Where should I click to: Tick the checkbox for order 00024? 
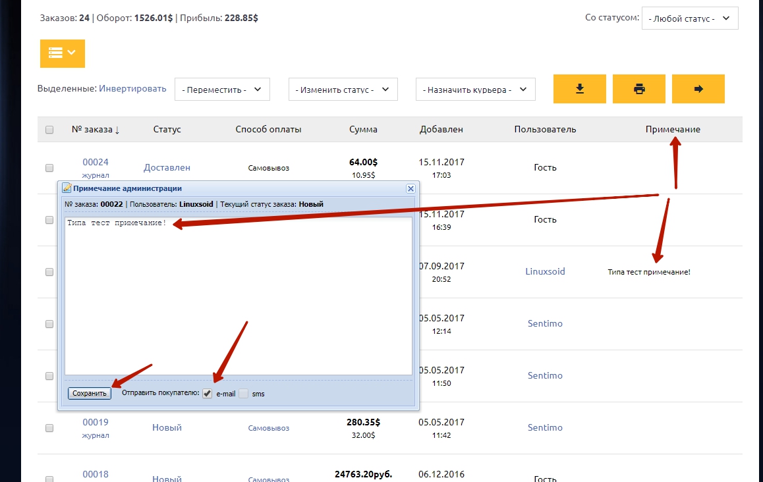[x=49, y=168]
